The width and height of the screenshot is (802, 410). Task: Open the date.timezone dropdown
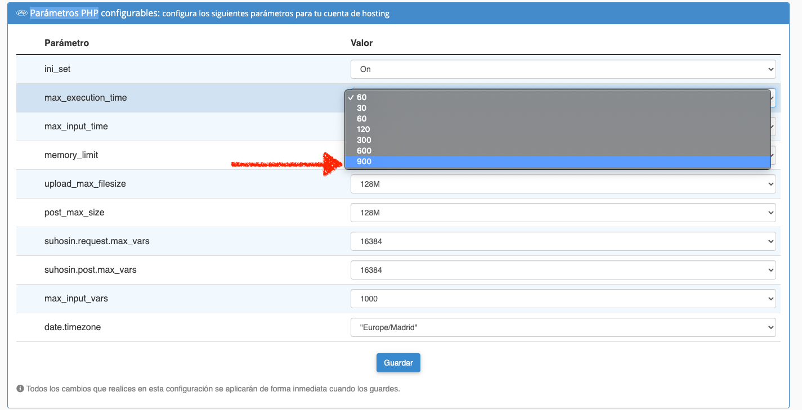[x=563, y=327]
